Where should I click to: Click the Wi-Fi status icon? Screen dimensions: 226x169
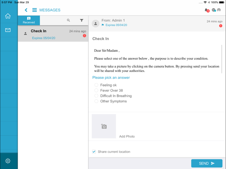[205, 2]
